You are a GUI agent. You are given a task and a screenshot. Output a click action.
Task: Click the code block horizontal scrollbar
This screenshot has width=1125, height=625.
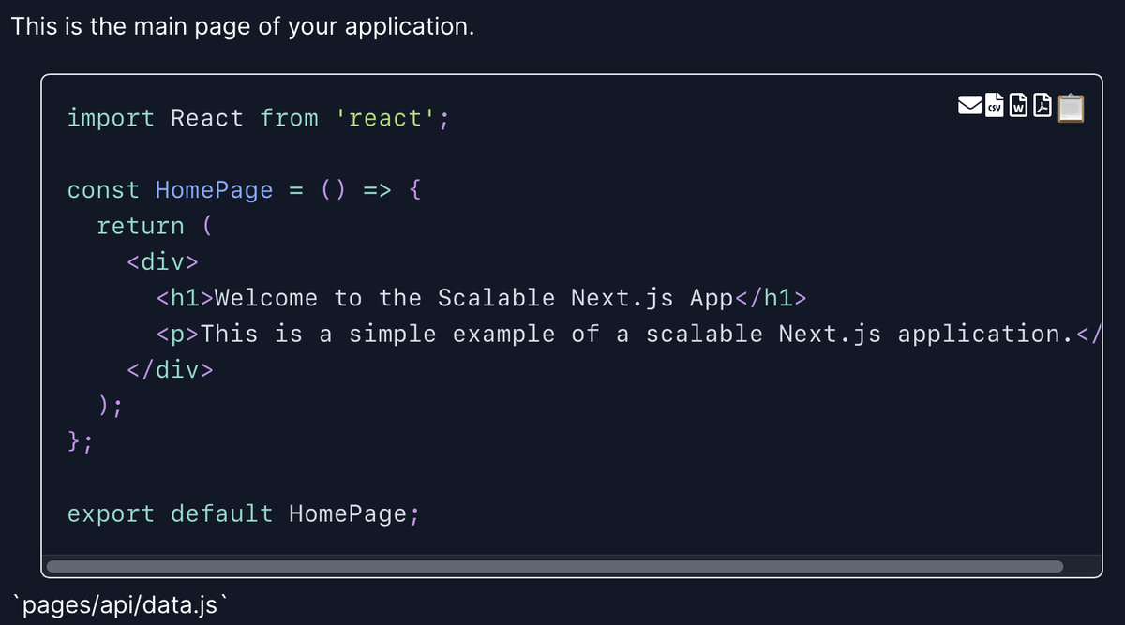coord(553,566)
